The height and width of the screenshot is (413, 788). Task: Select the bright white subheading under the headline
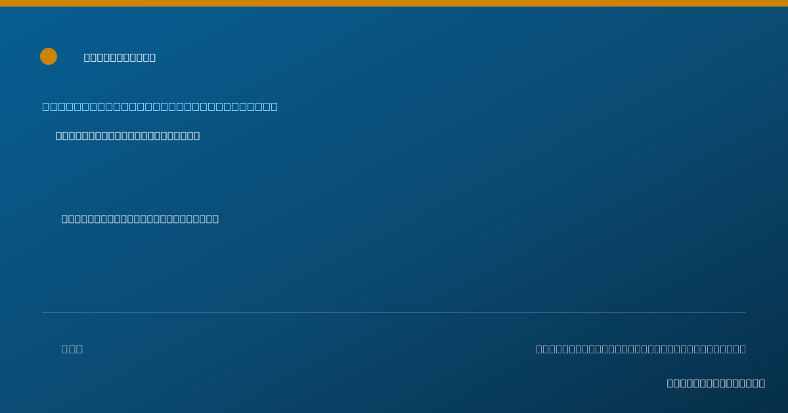pos(127,136)
